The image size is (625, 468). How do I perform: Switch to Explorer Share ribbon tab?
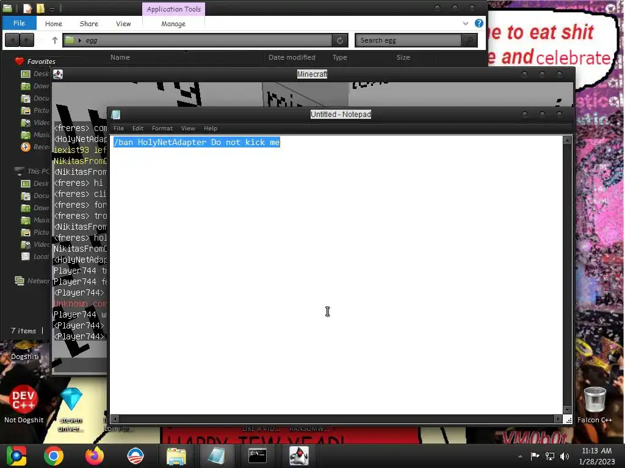[x=89, y=24]
